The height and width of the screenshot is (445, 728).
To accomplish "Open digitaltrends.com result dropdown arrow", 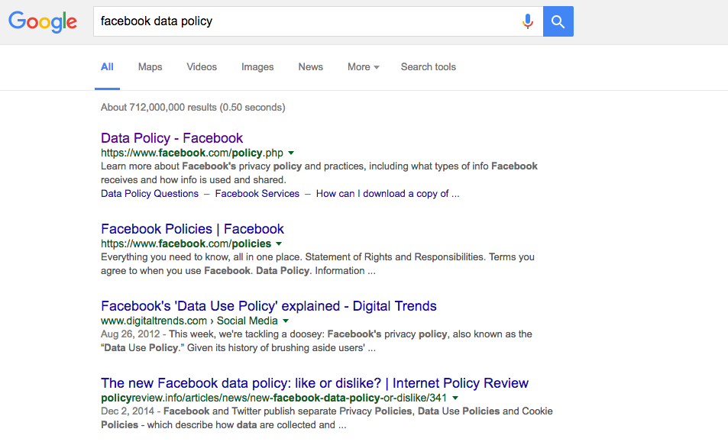I will (x=286, y=321).
